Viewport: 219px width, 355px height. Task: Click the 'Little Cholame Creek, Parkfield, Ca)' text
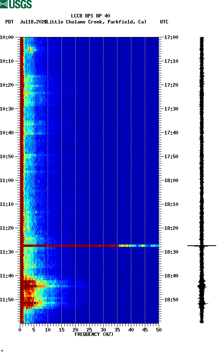coord(96,22)
